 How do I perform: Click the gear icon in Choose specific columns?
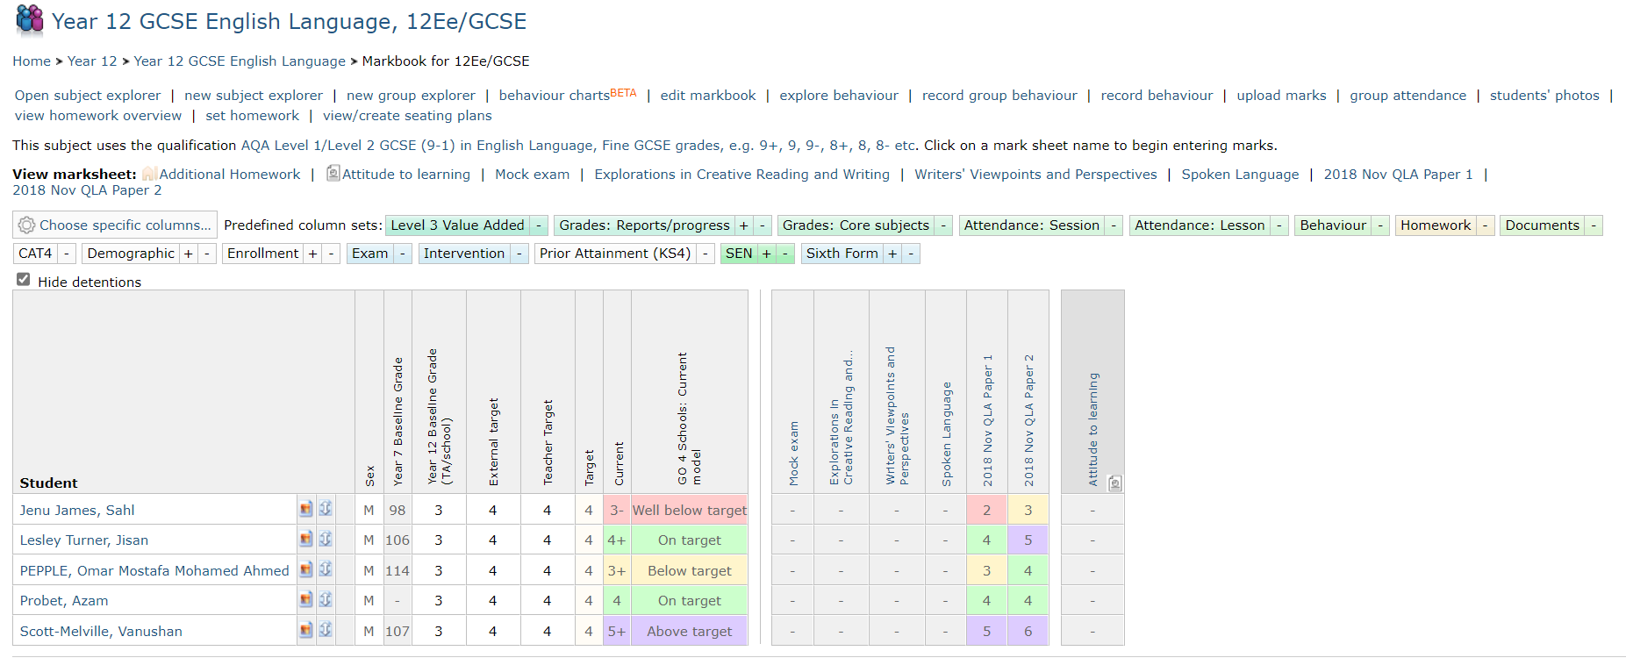[27, 225]
